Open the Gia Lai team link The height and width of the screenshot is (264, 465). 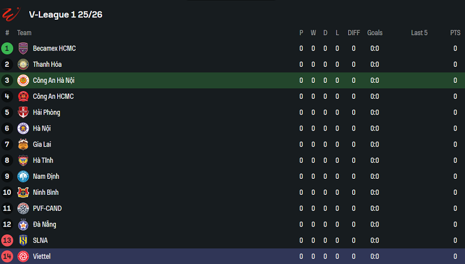(x=42, y=144)
